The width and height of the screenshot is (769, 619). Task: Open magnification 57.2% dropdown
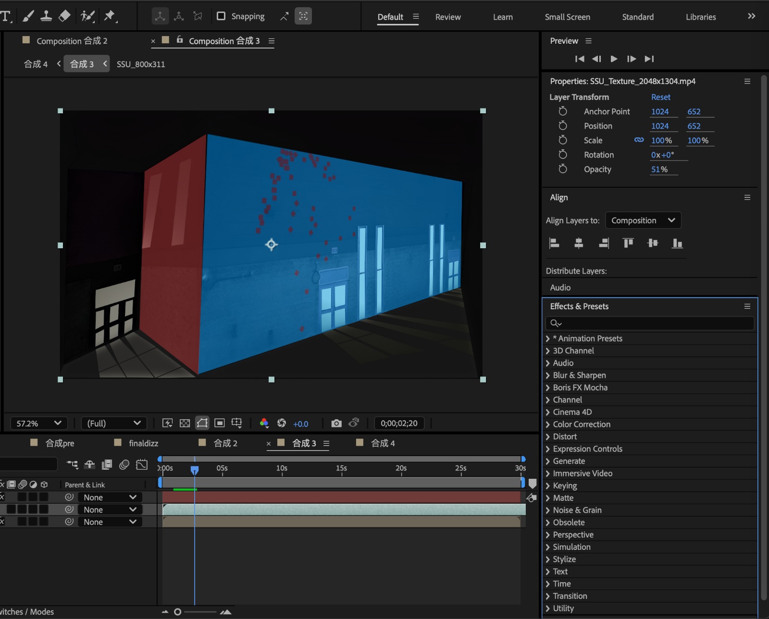(x=39, y=423)
